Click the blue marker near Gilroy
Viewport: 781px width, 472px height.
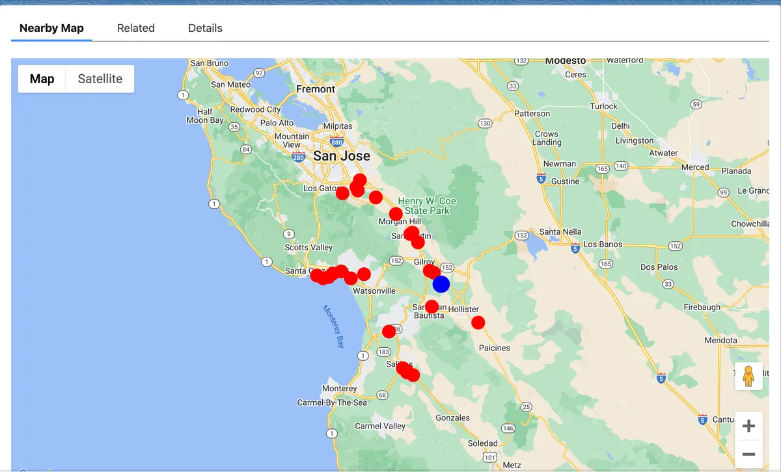[x=441, y=284]
